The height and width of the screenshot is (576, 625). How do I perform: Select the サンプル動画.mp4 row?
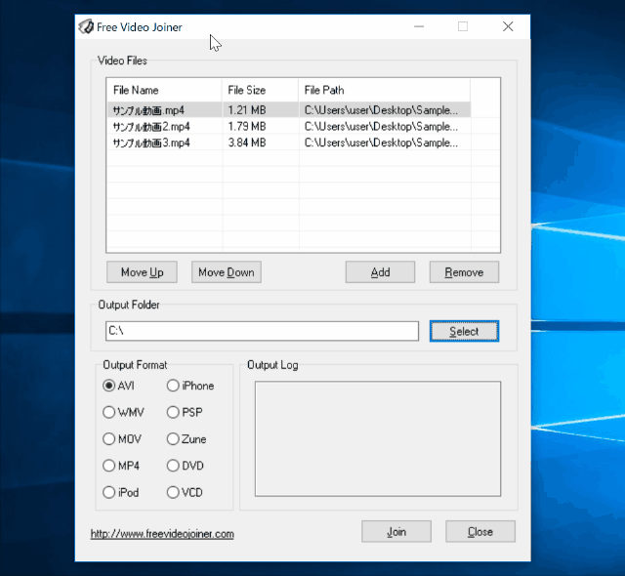point(289,110)
